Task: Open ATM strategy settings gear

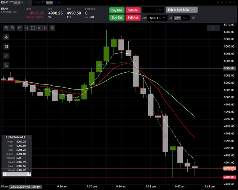Action: click(171, 18)
